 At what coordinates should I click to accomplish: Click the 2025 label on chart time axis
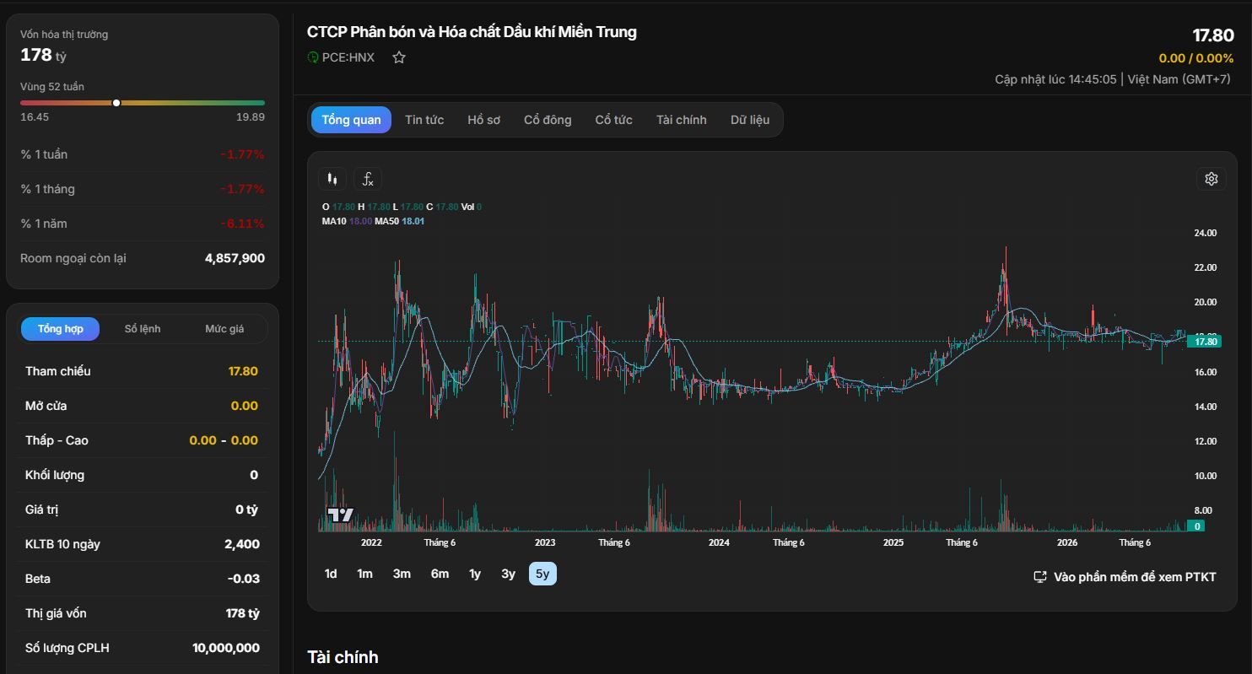pos(893,542)
